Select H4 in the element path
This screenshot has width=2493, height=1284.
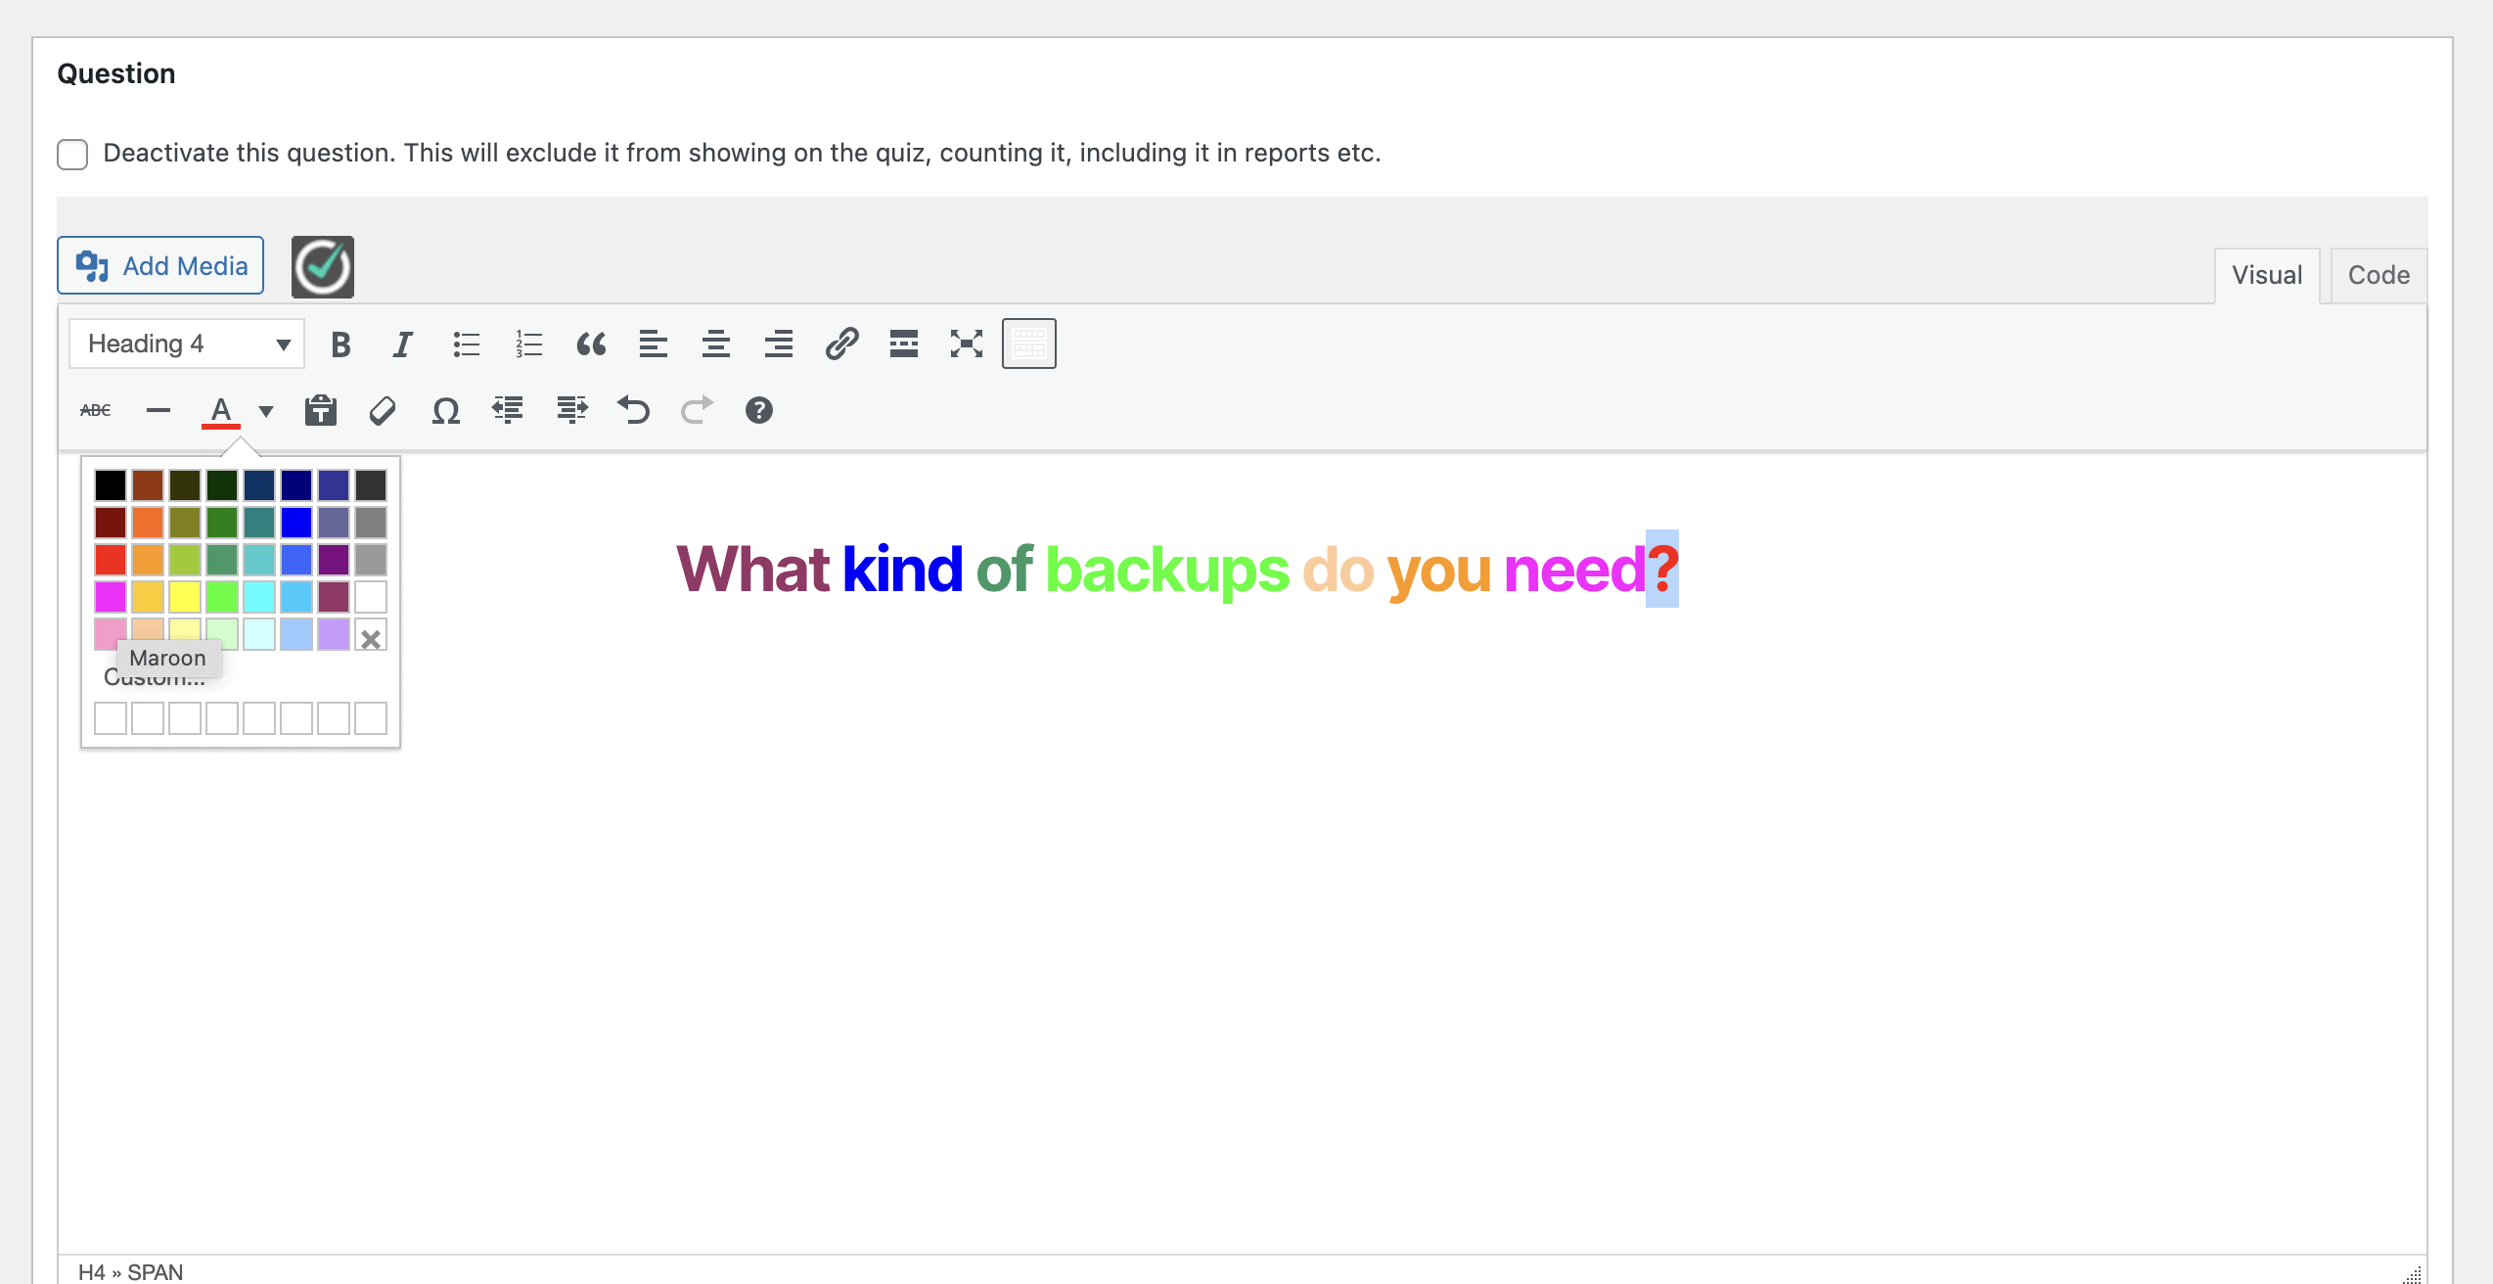coord(92,1271)
